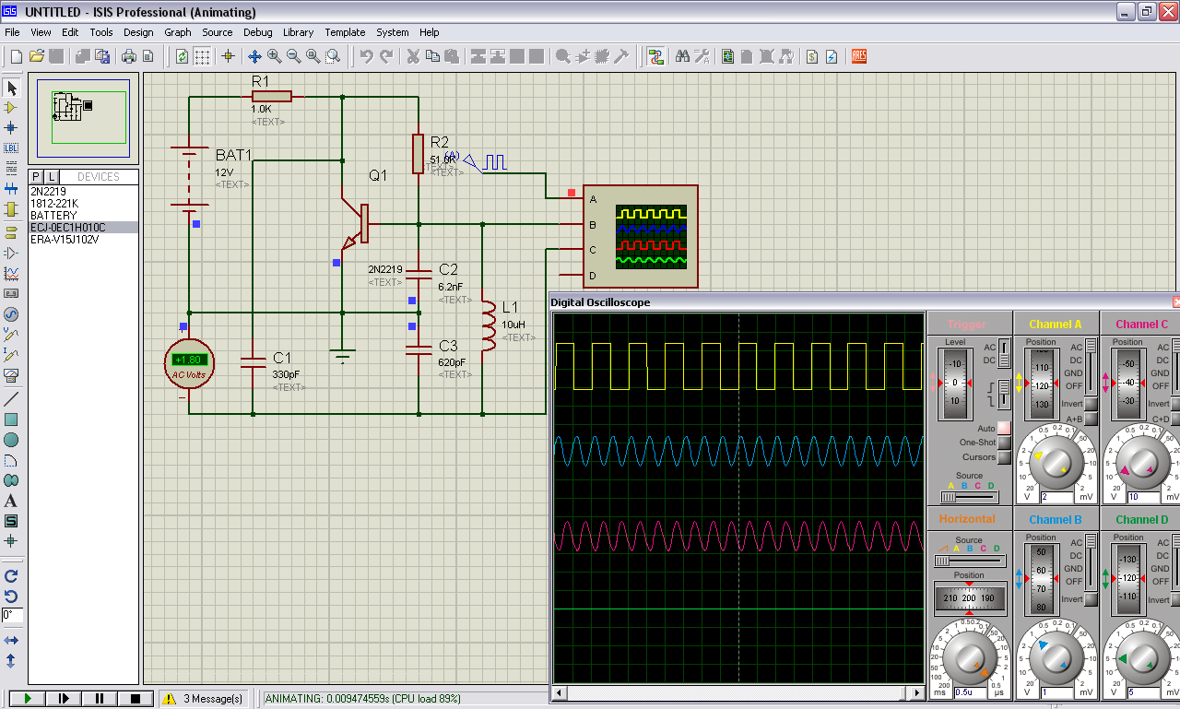
Task: Pause the running simulation
Action: pyautogui.click(x=100, y=699)
